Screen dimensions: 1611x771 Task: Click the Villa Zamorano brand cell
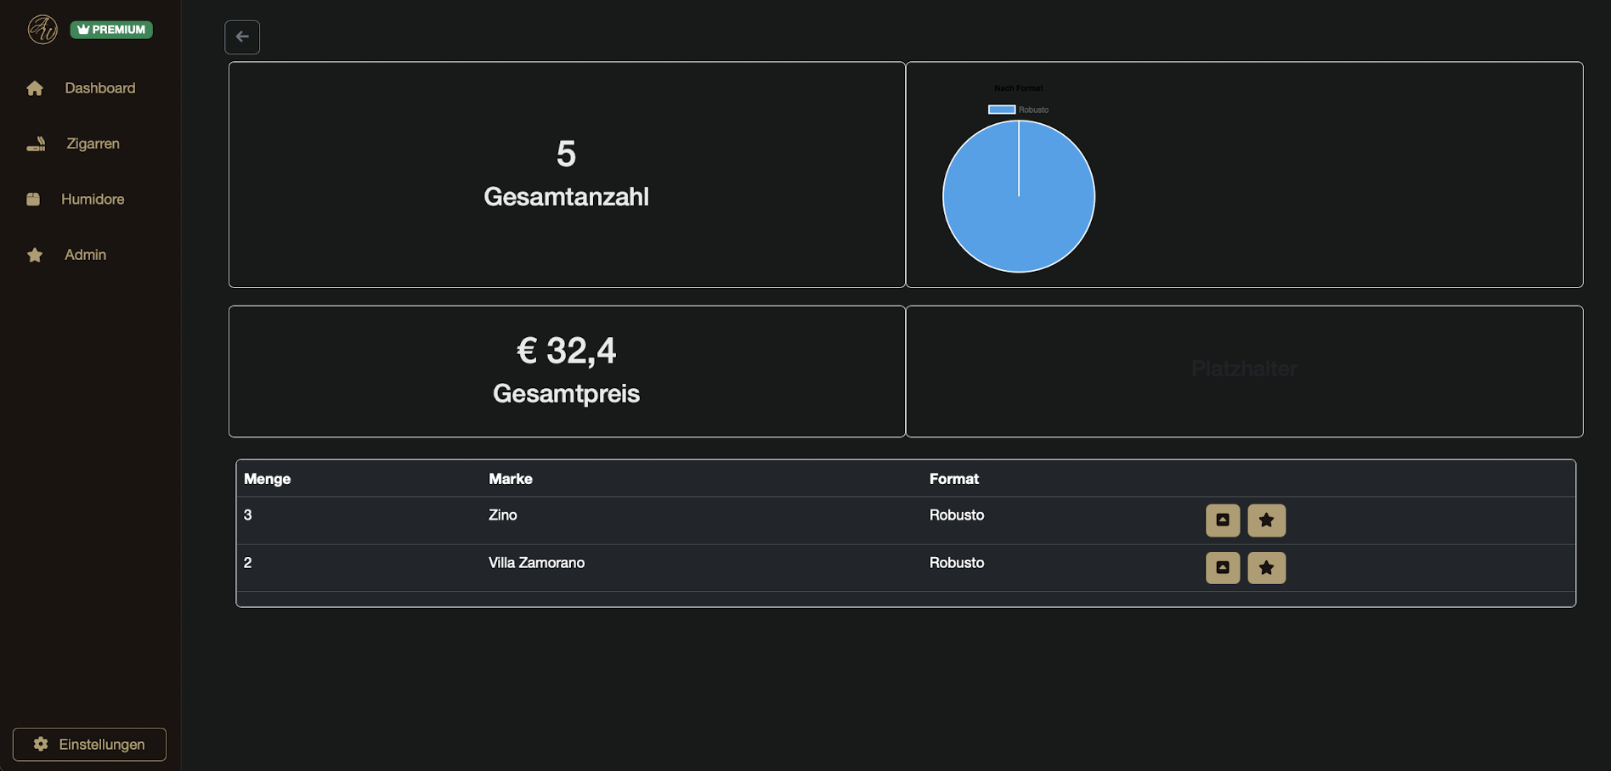coord(536,562)
